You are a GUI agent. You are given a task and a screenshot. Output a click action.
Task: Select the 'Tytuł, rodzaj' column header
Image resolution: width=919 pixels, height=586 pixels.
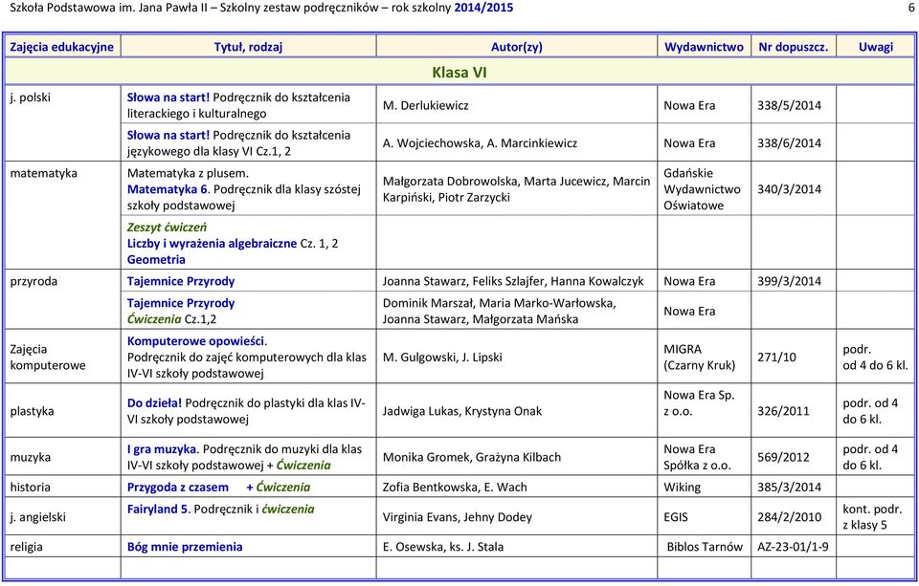[x=248, y=47]
